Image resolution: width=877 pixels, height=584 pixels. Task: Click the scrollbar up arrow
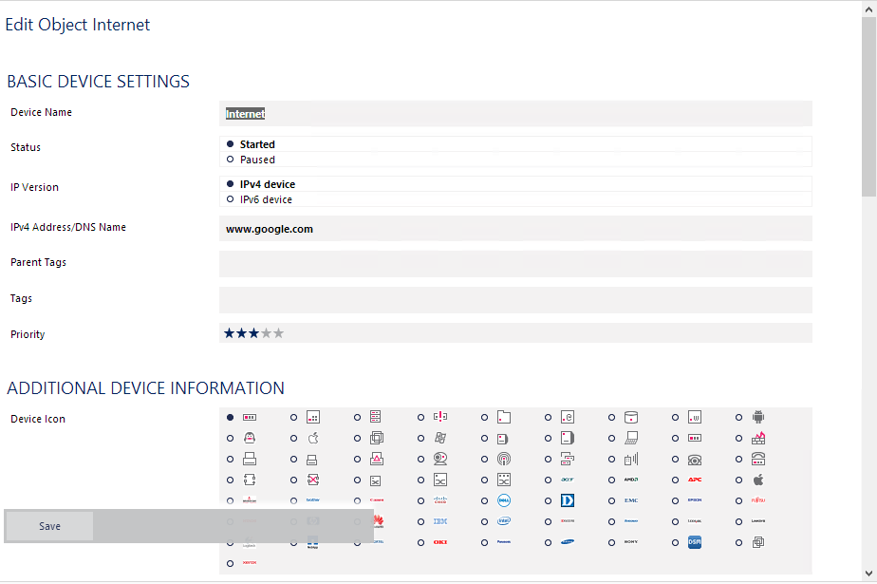pos(868,9)
